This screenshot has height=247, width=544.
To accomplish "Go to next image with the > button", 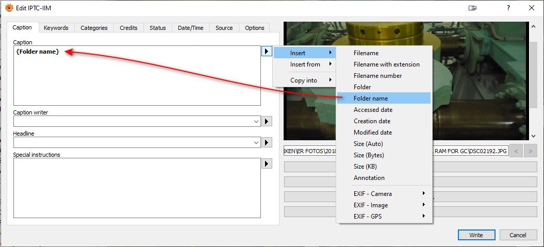I will 530,151.
